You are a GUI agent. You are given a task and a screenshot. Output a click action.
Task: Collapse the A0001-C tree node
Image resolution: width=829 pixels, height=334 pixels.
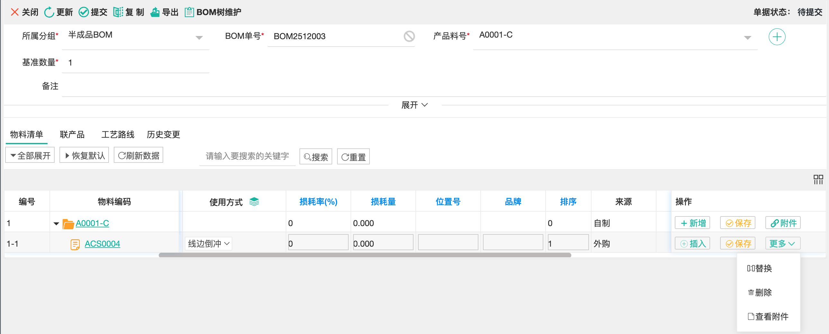click(x=56, y=223)
